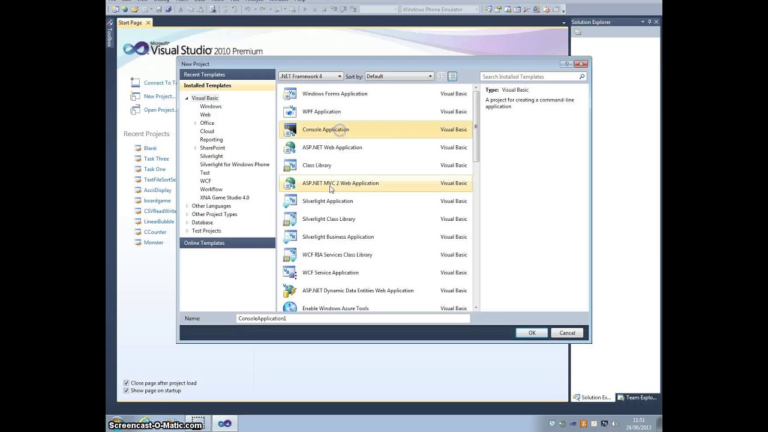Image resolution: width=768 pixels, height=432 pixels.
Task: Collapse the Visual Basic tree node
Action: click(x=187, y=98)
